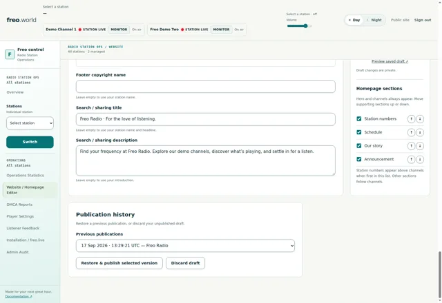This screenshot has width=442, height=303.
Task: Click the 'Publication history' heading
Action: (105, 215)
